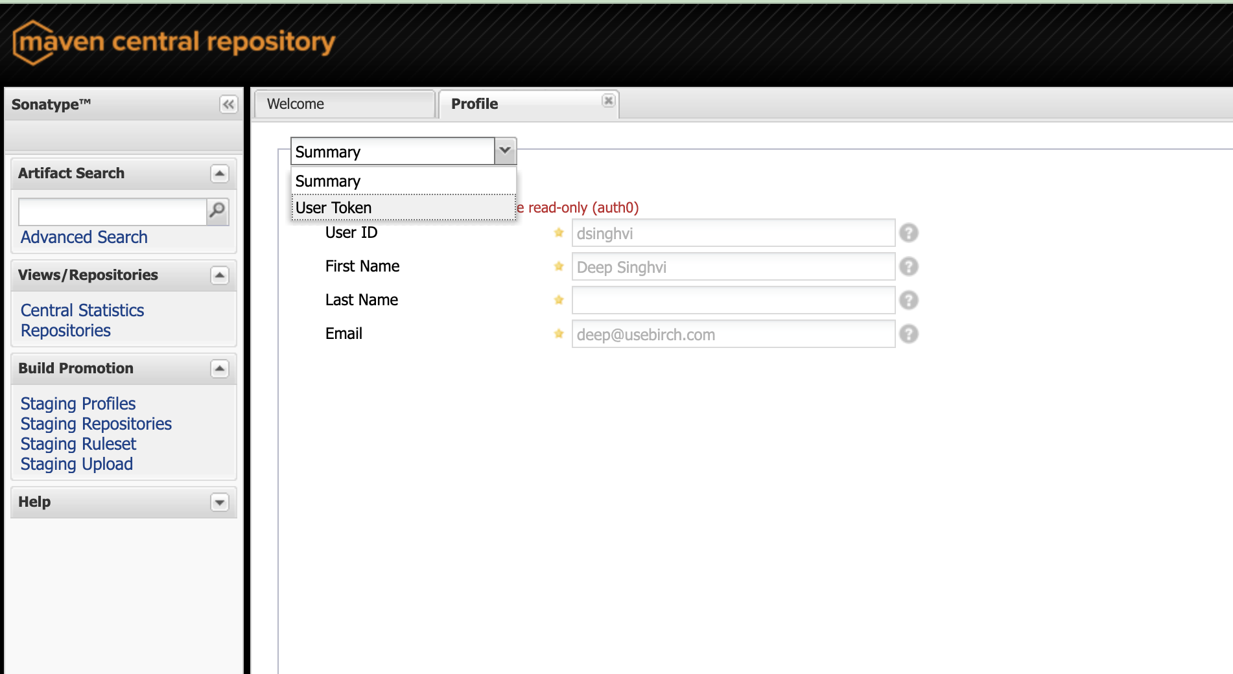Close the Profile tab

pyautogui.click(x=608, y=100)
